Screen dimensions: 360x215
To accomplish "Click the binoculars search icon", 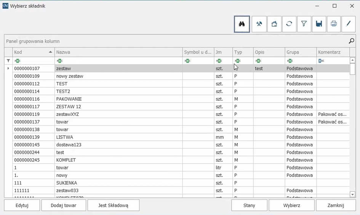I will point(242,24).
